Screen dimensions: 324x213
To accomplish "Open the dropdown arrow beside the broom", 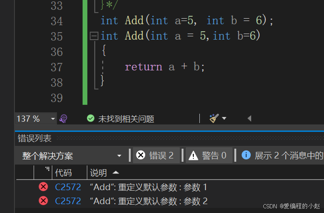I will point(224,118).
